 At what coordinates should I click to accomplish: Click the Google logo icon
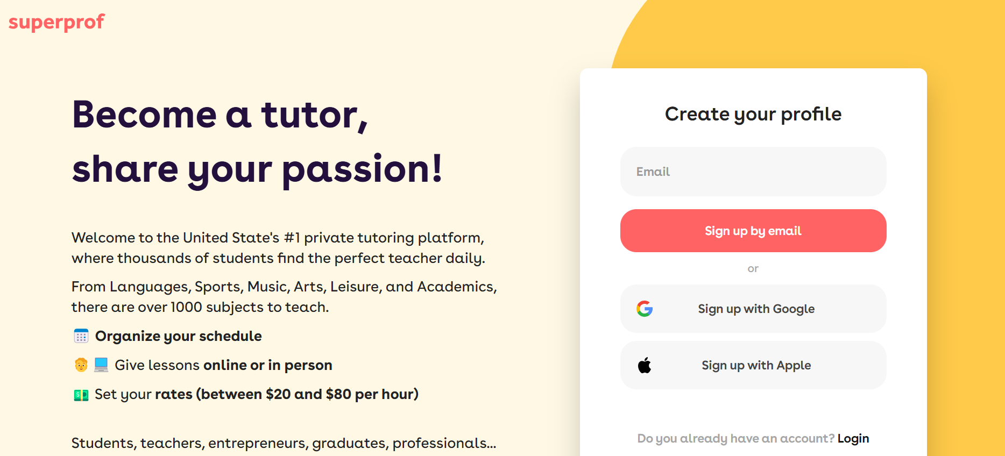tap(645, 309)
